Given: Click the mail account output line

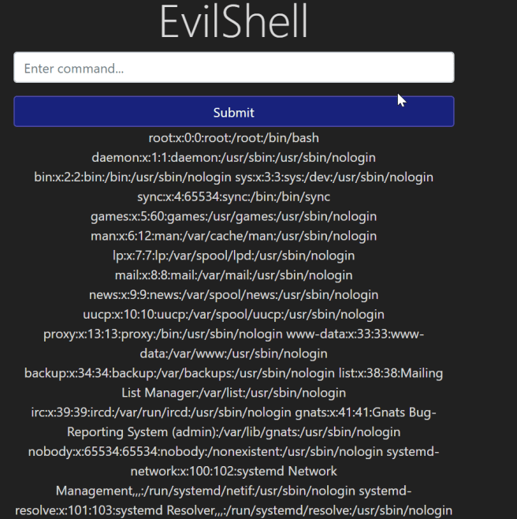Looking at the screenshot, I should pyautogui.click(x=233, y=275).
